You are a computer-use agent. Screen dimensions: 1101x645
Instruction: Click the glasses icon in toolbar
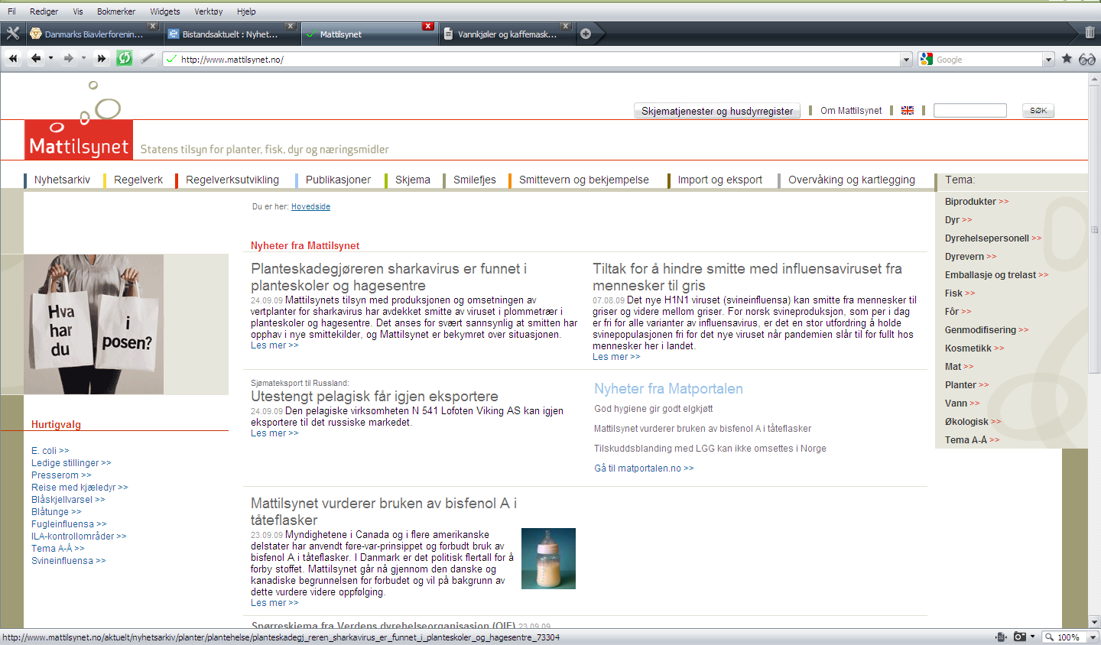(1086, 59)
